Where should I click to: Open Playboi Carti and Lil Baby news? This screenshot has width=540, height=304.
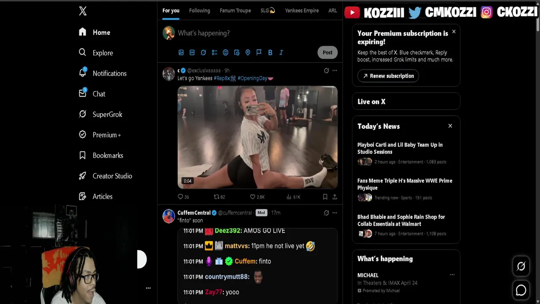[400, 148]
